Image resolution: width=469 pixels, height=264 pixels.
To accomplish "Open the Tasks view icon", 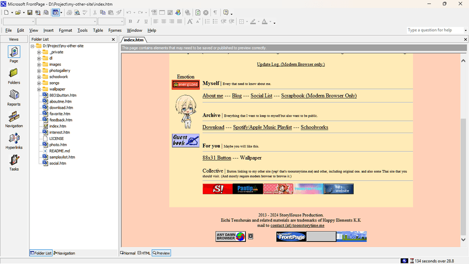I will (14, 162).
